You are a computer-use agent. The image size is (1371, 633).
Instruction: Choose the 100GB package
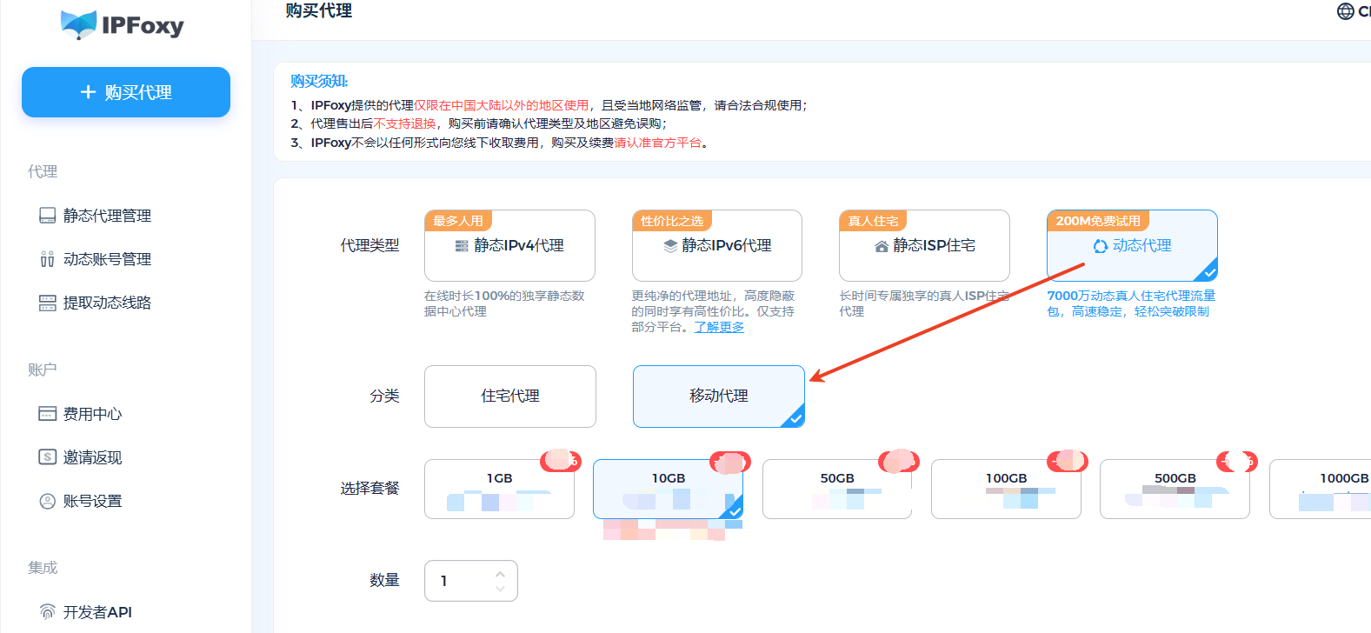[1006, 489]
